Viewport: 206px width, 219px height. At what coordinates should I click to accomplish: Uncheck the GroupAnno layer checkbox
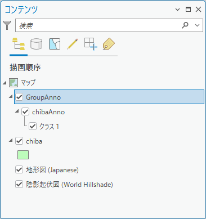19,97
